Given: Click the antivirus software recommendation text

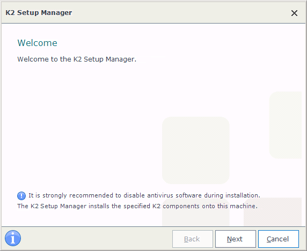Looking at the screenshot, I should (144, 195).
